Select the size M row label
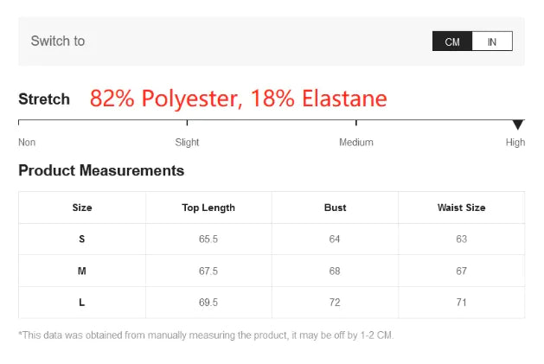Screen dimensions: 544x364 [x=82, y=271]
